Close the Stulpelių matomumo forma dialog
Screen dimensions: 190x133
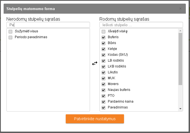click(x=180, y=9)
